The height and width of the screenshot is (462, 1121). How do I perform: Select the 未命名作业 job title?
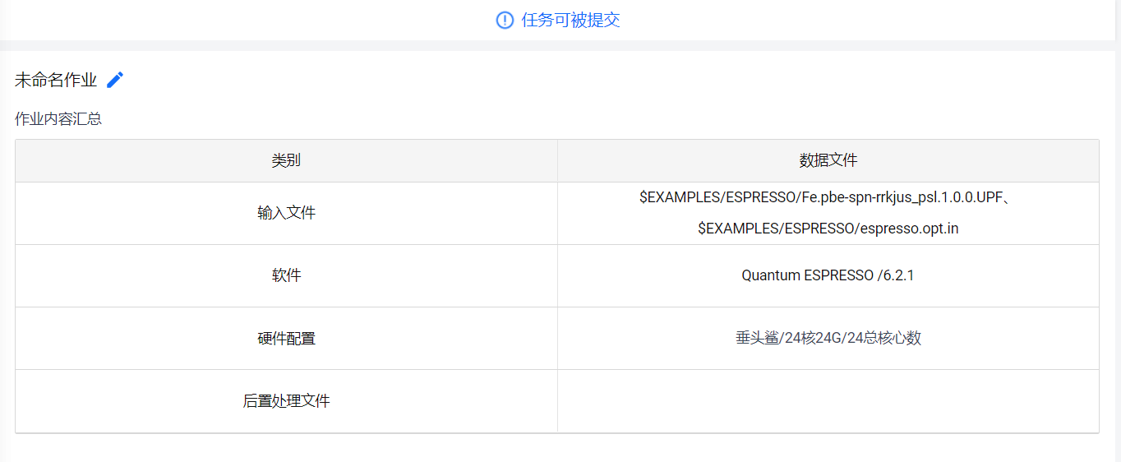pyautogui.click(x=56, y=80)
